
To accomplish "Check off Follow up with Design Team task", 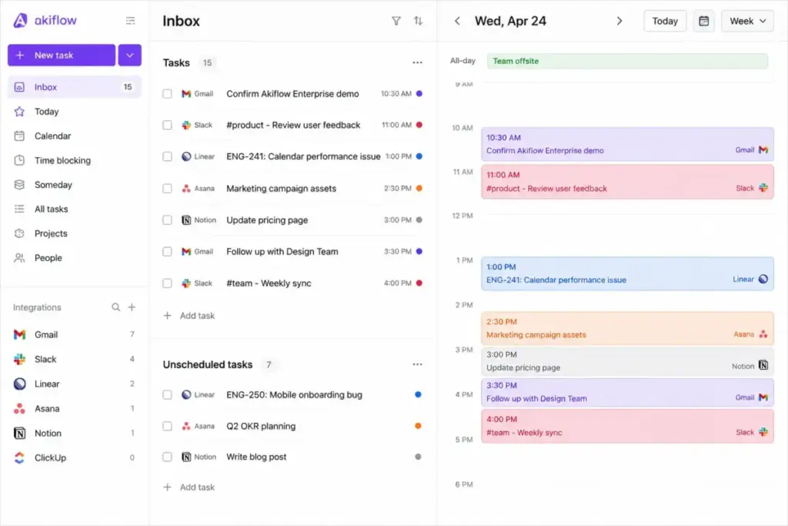I will point(167,251).
